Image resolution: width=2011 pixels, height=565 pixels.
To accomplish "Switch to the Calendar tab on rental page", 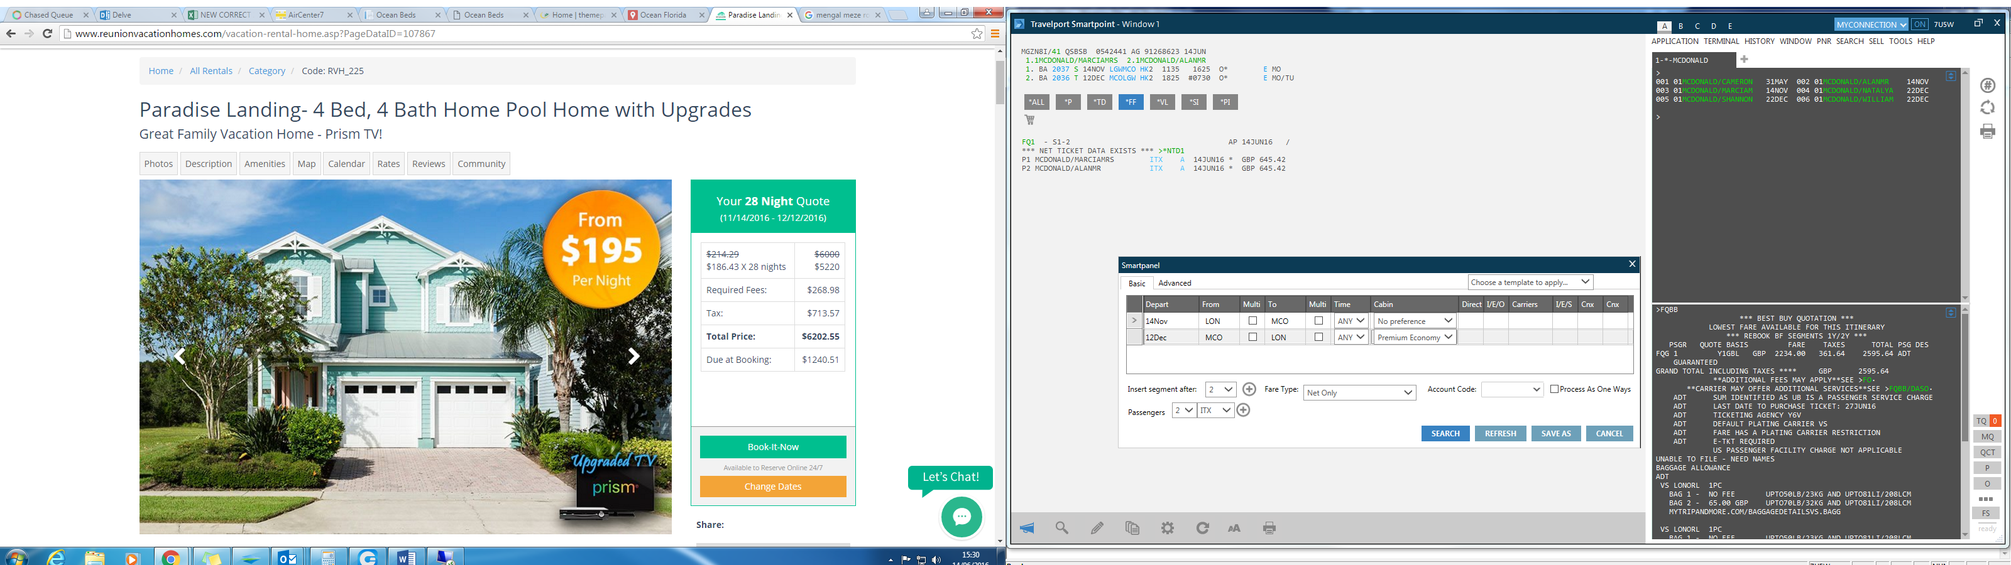I will [x=347, y=164].
